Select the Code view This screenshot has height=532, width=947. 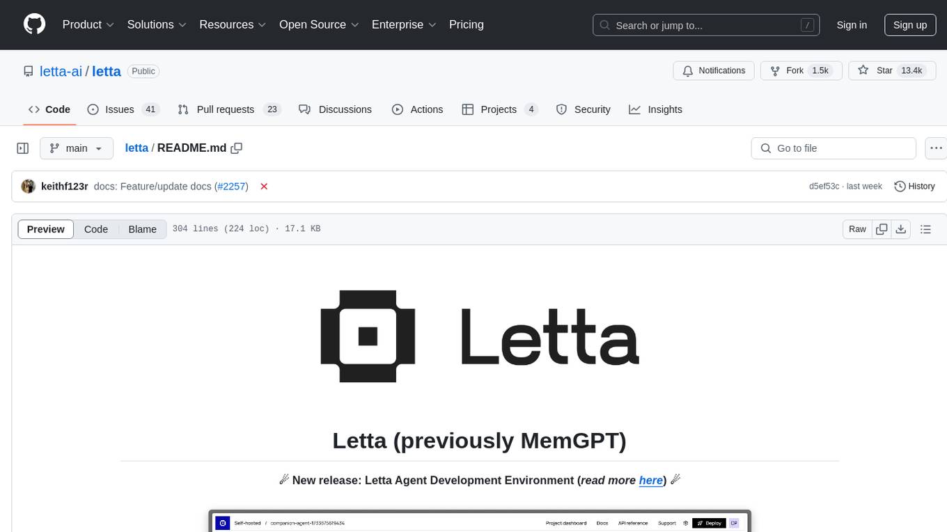[x=96, y=229]
